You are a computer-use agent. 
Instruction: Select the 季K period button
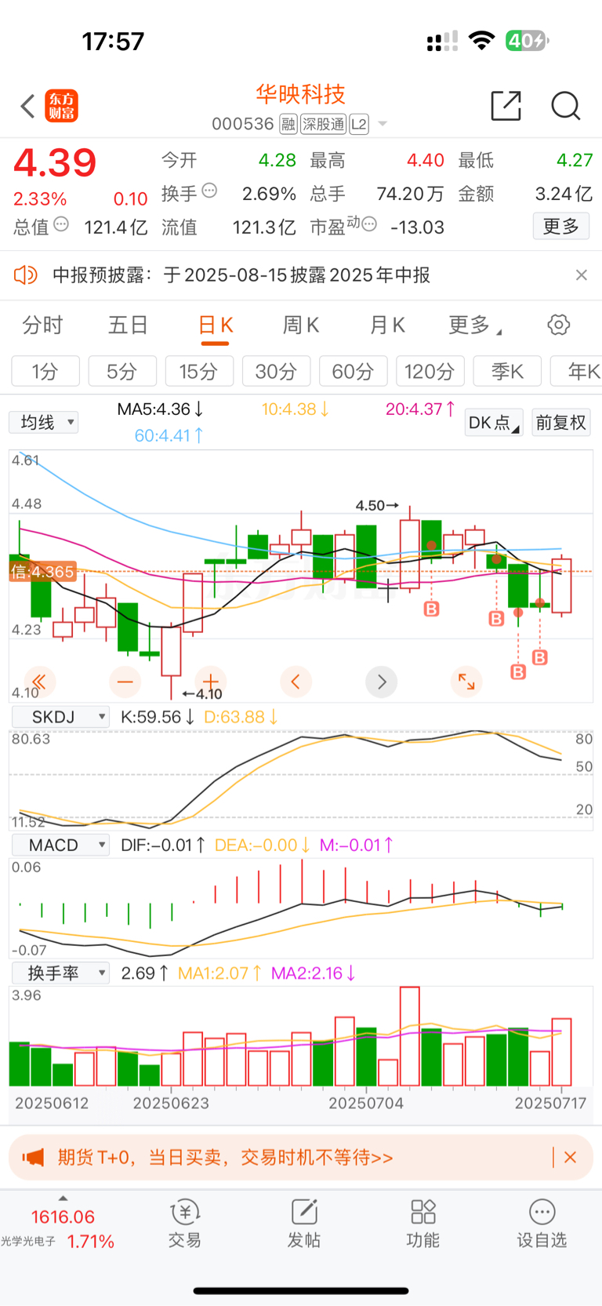coord(507,371)
